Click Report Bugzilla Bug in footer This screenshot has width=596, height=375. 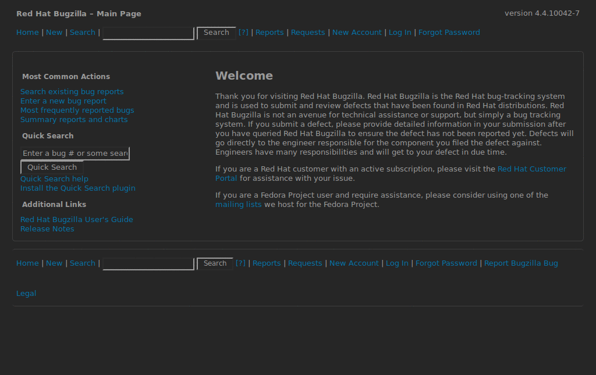[x=521, y=263]
